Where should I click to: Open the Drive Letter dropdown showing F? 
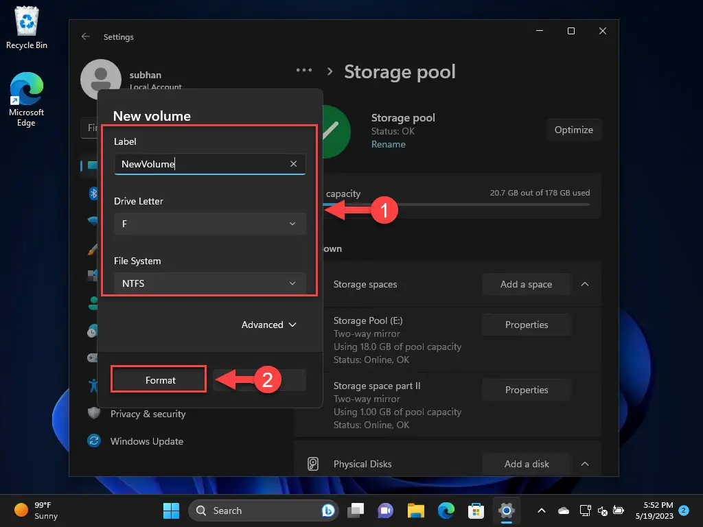click(210, 224)
